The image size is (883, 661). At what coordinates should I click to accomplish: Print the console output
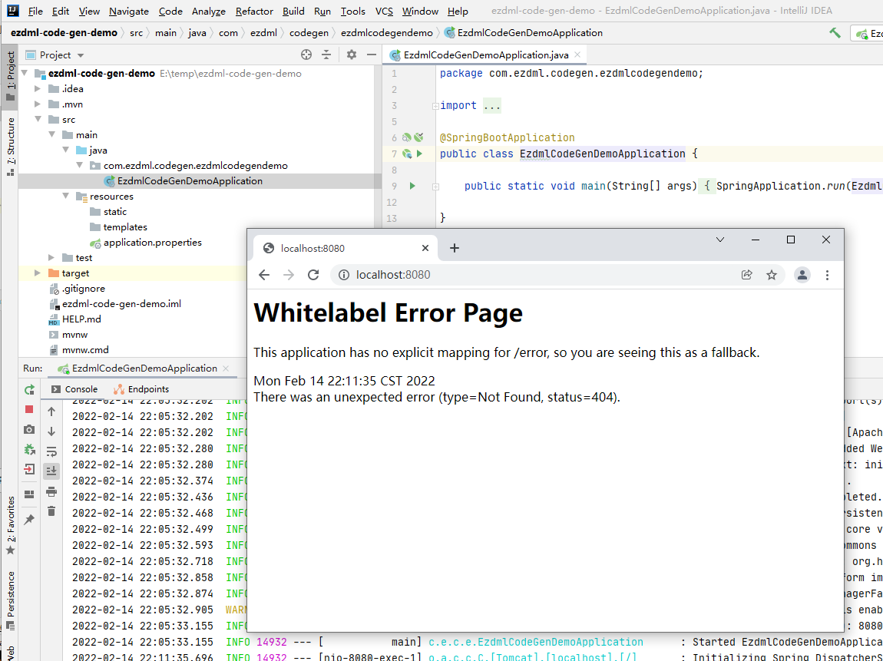pos(51,492)
